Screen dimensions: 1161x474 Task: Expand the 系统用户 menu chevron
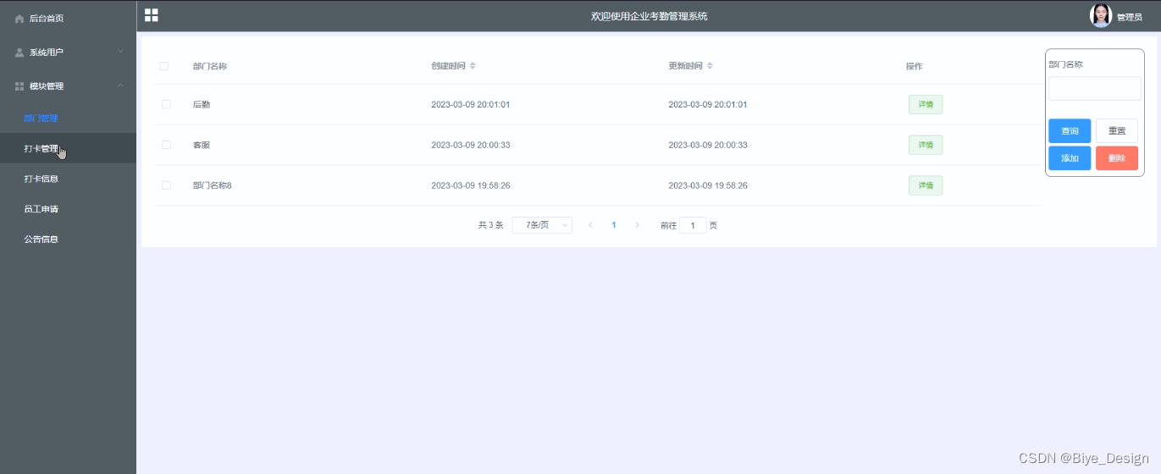click(120, 52)
